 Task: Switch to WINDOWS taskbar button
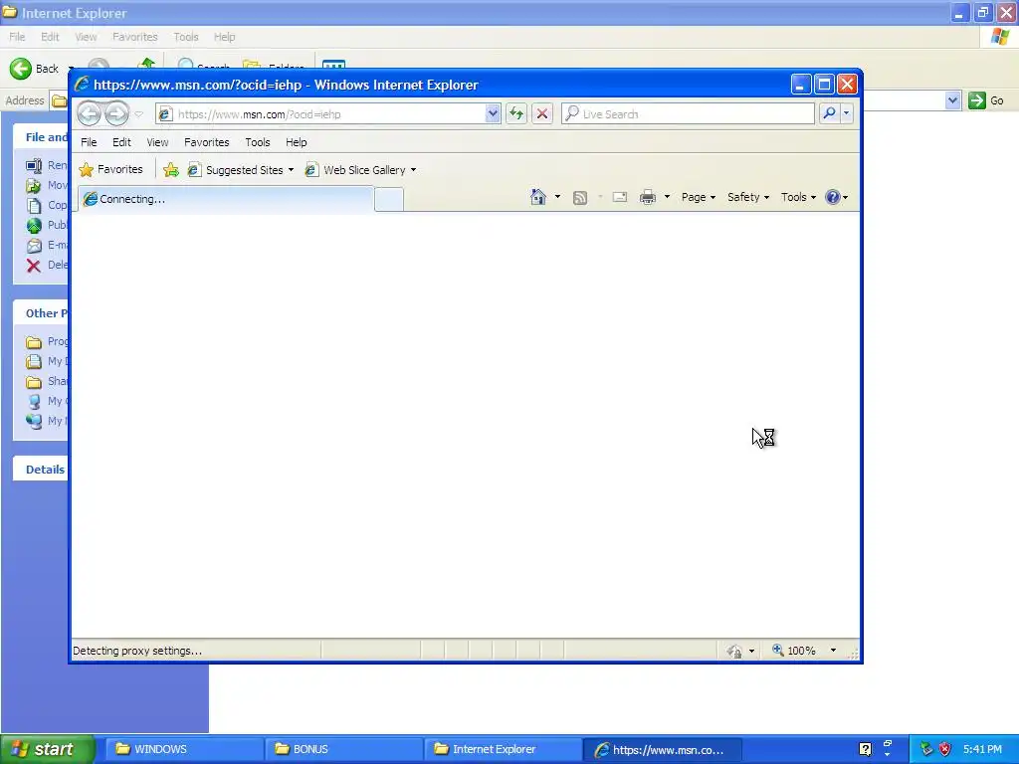(x=184, y=749)
